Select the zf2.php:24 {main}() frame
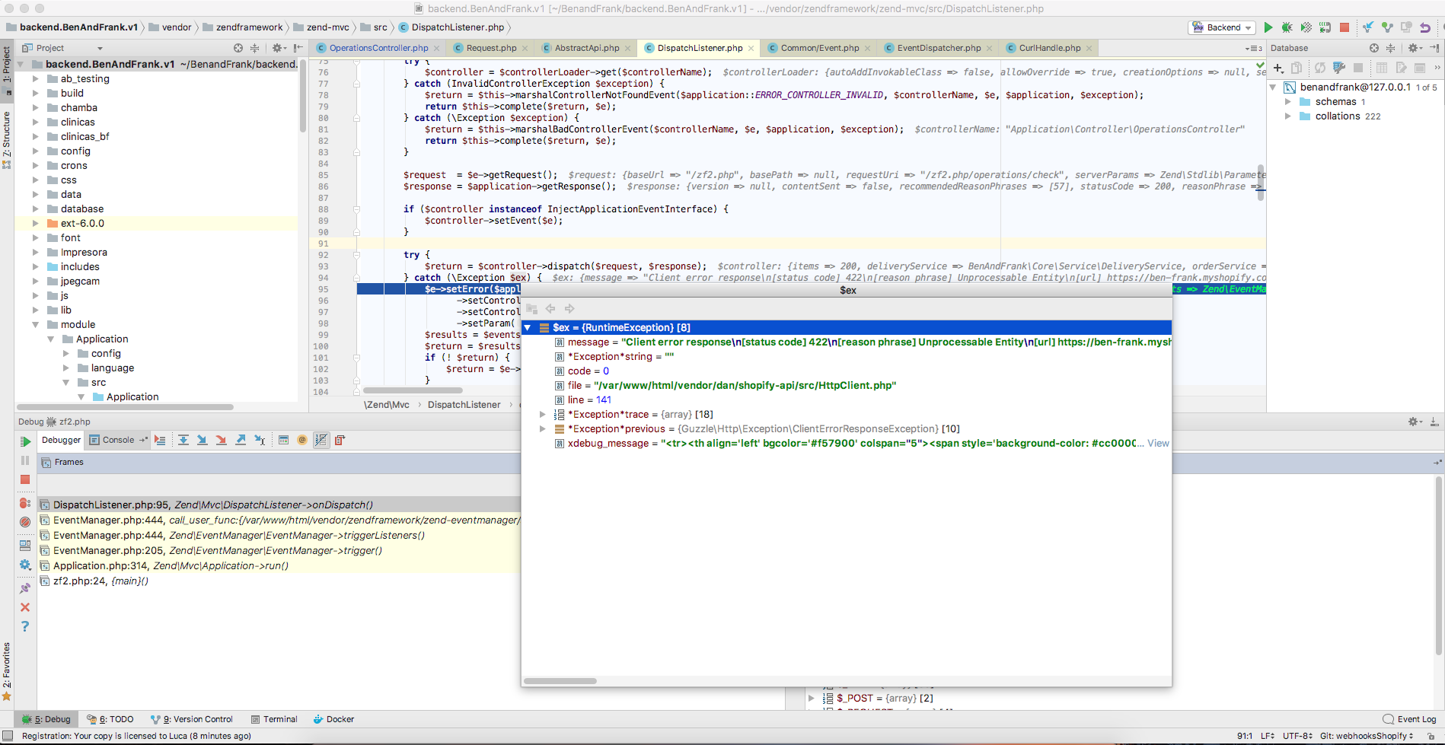 point(280,581)
